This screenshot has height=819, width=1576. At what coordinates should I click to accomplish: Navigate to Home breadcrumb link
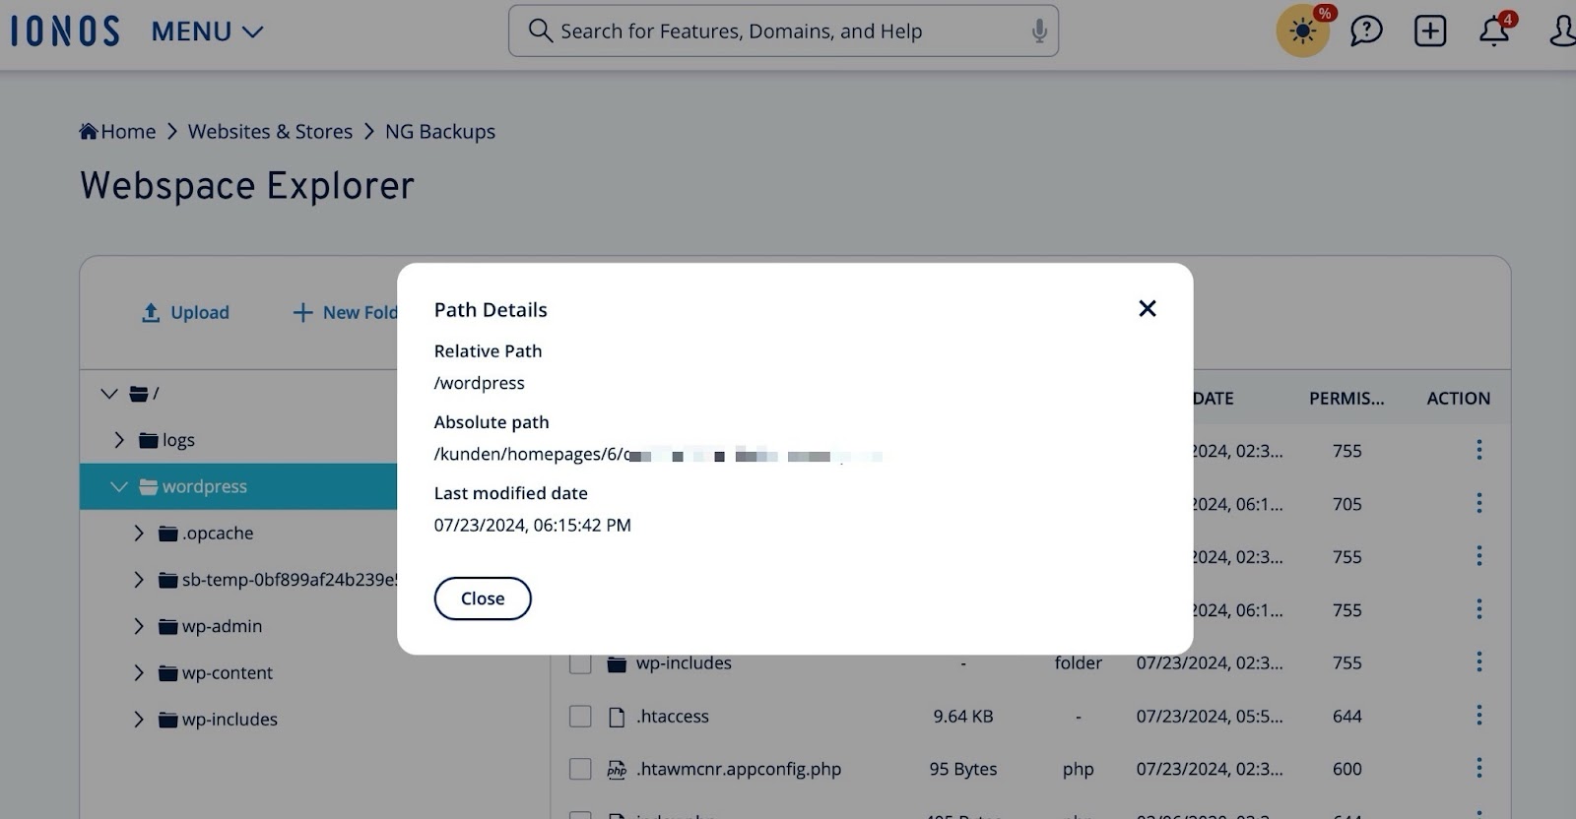(118, 132)
